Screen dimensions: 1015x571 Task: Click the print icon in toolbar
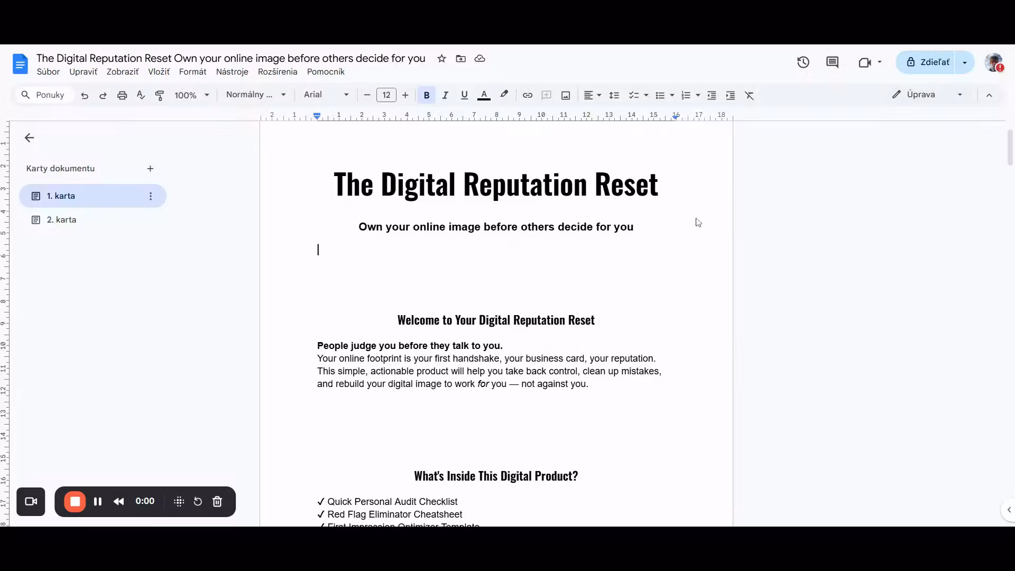(122, 95)
